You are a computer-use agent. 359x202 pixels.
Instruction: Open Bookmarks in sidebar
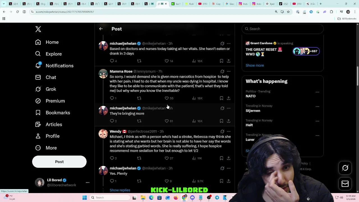click(53, 113)
